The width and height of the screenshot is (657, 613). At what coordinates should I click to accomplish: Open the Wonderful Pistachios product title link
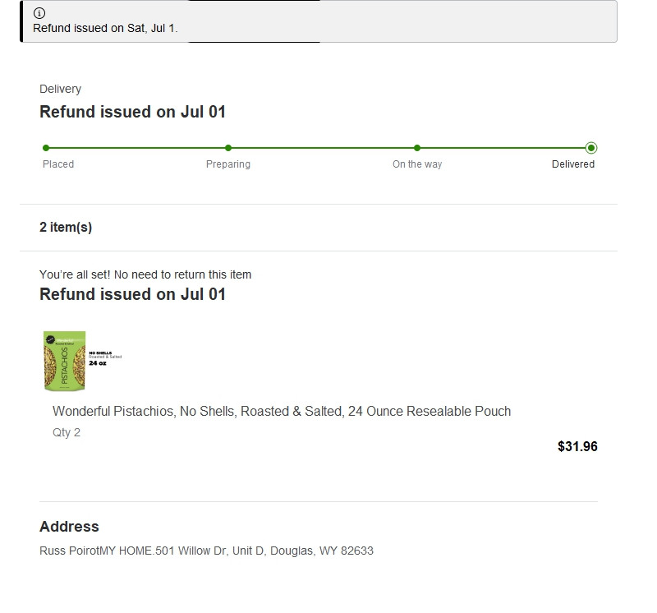pyautogui.click(x=282, y=411)
